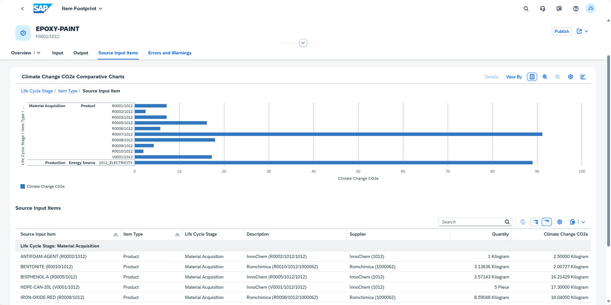Click the Climate Change CO2e legend swatch
This screenshot has width=611, height=305.
pos(23,186)
